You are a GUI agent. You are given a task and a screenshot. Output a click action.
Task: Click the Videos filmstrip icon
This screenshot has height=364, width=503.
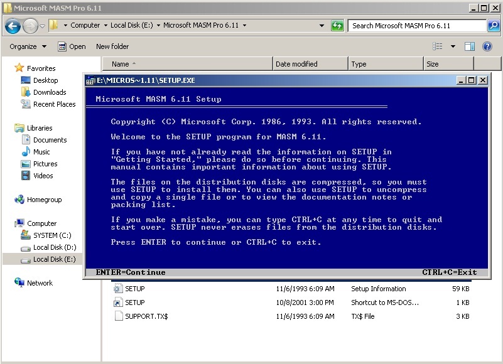[x=26, y=176]
